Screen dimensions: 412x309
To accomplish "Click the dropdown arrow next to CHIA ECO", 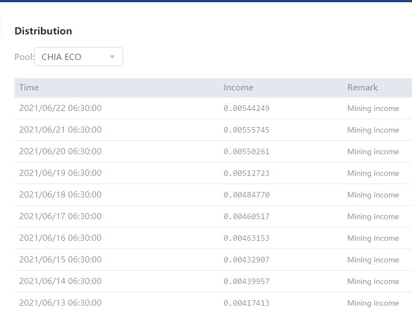I will click(x=112, y=57).
